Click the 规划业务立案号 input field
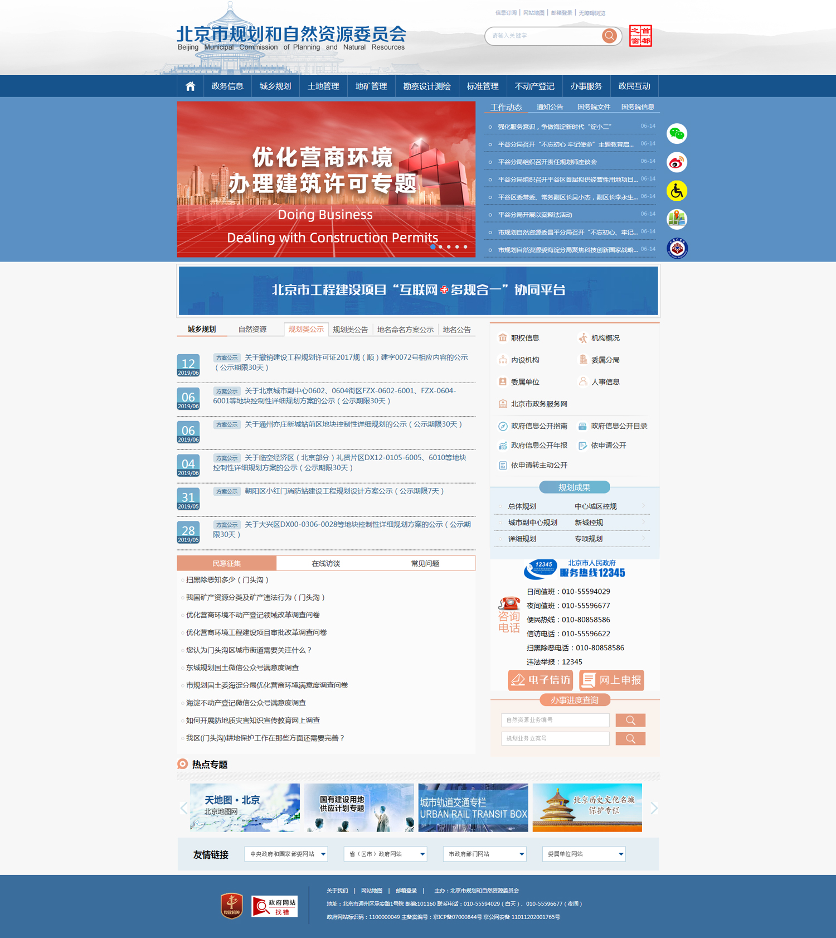The width and height of the screenshot is (836, 938). tap(555, 739)
